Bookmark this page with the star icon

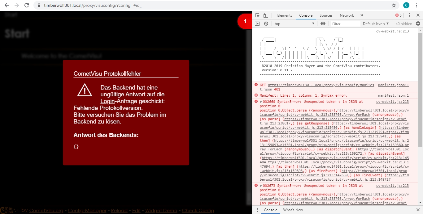pyautogui.click(x=394, y=5)
